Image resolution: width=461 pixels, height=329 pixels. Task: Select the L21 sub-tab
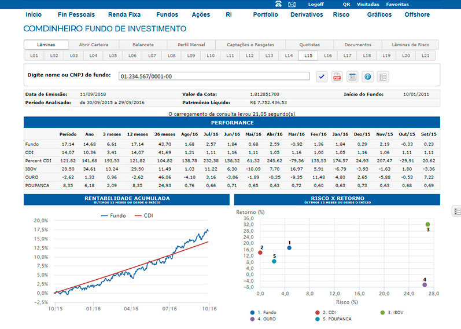tap(425, 56)
